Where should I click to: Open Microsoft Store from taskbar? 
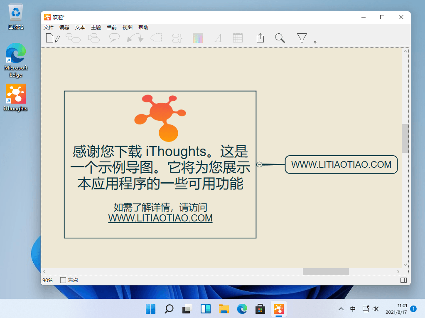tap(260, 309)
